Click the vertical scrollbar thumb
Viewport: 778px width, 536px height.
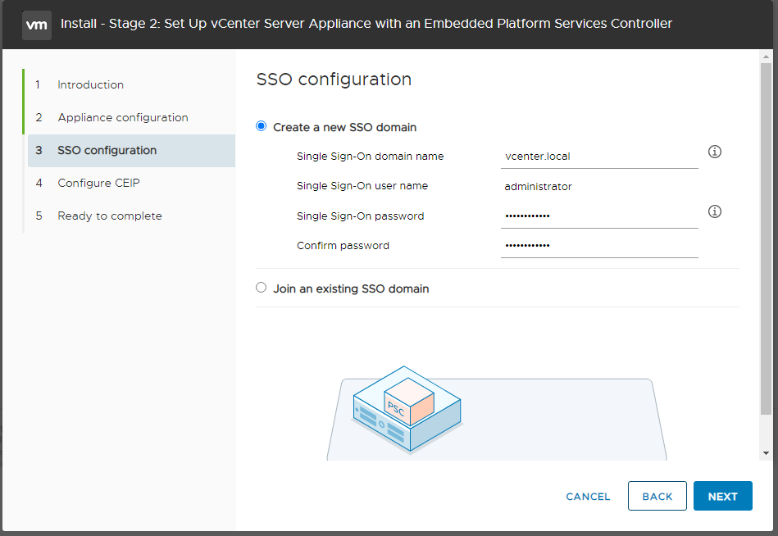[x=766, y=238]
